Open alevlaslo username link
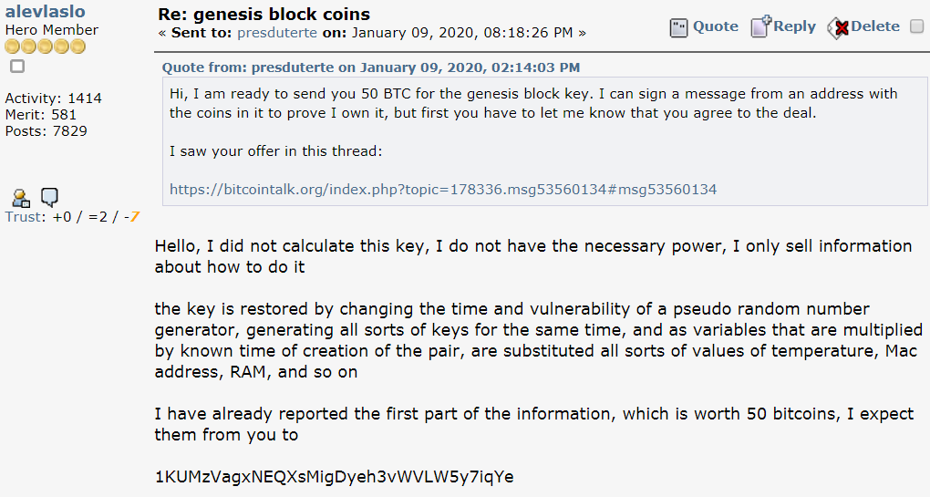The width and height of the screenshot is (930, 497). click(x=45, y=11)
